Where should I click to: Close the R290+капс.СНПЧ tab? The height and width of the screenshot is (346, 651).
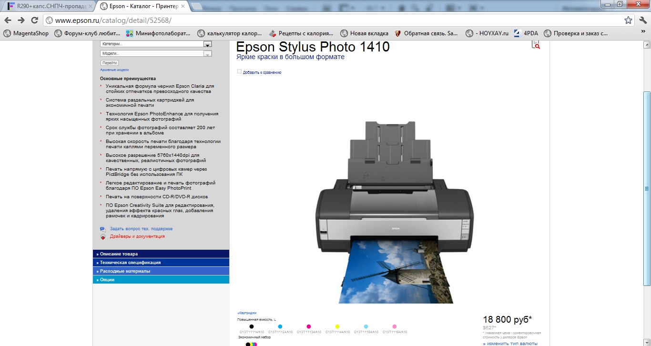point(91,7)
